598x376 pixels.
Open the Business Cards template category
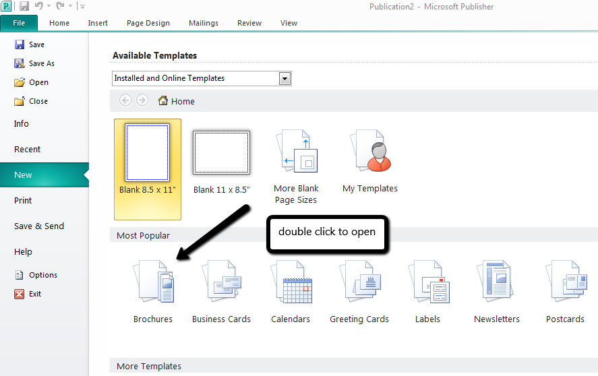[x=222, y=292]
